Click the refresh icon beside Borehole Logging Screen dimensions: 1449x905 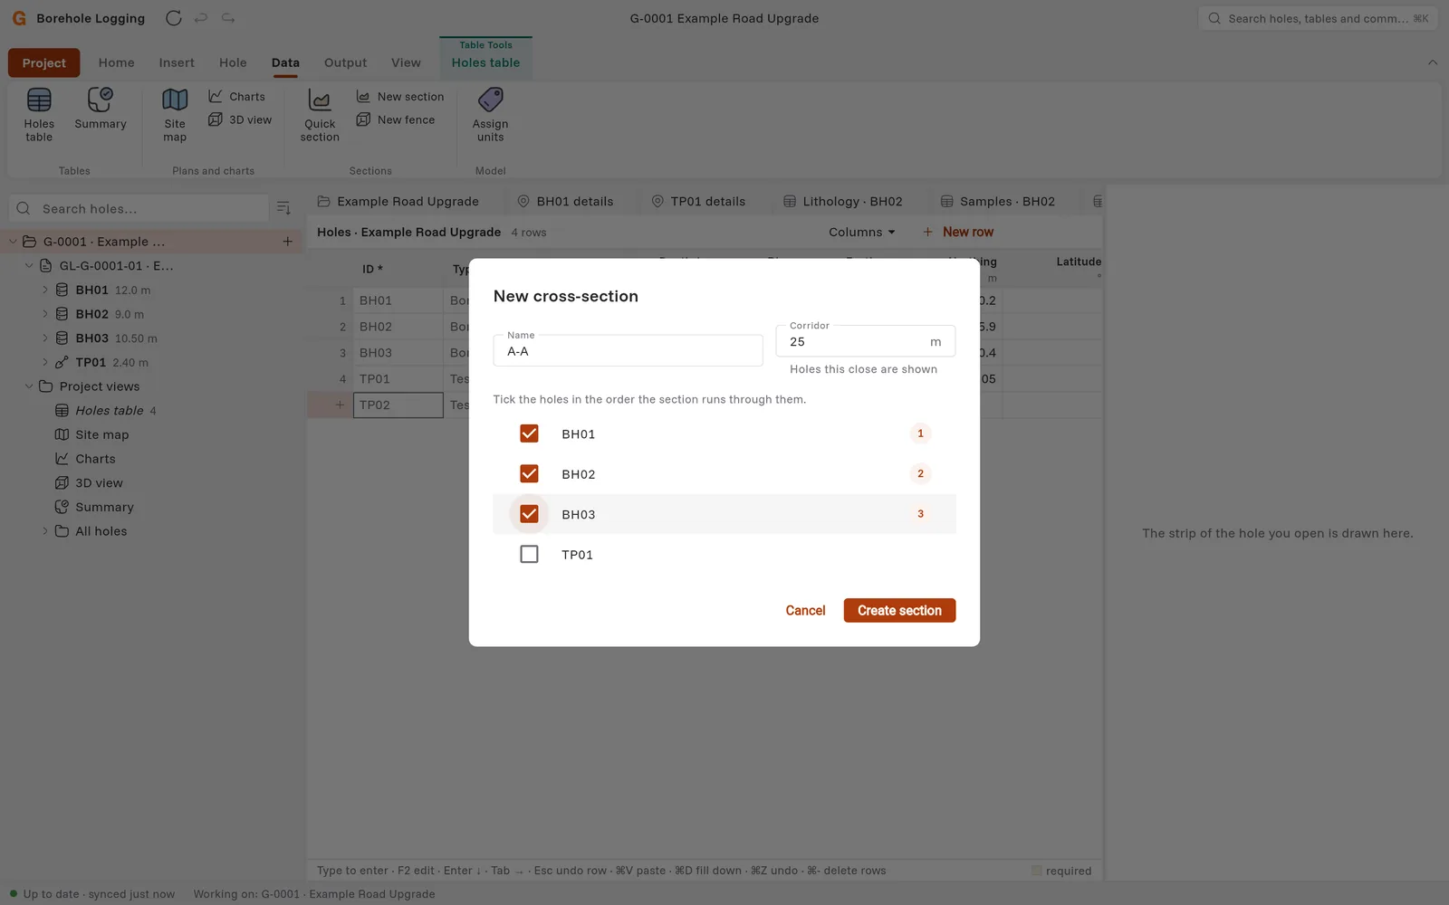point(174,18)
